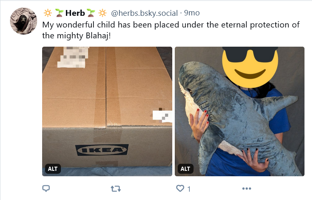
Task: Click the like count number 1
Action: (189, 189)
